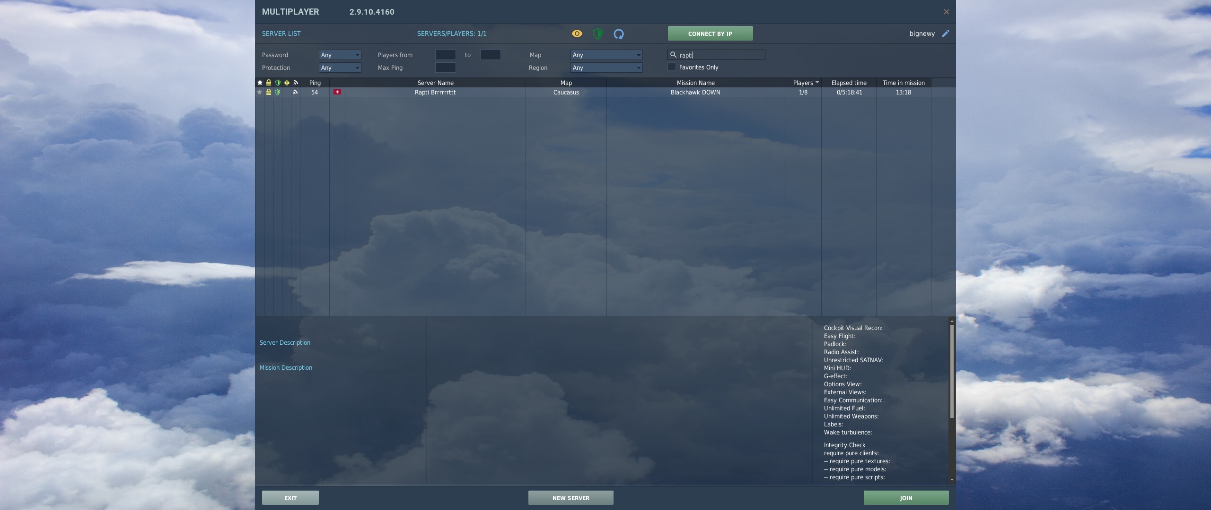Click SERVER LIST heading
Screen dimensions: 1211x510
[281, 34]
